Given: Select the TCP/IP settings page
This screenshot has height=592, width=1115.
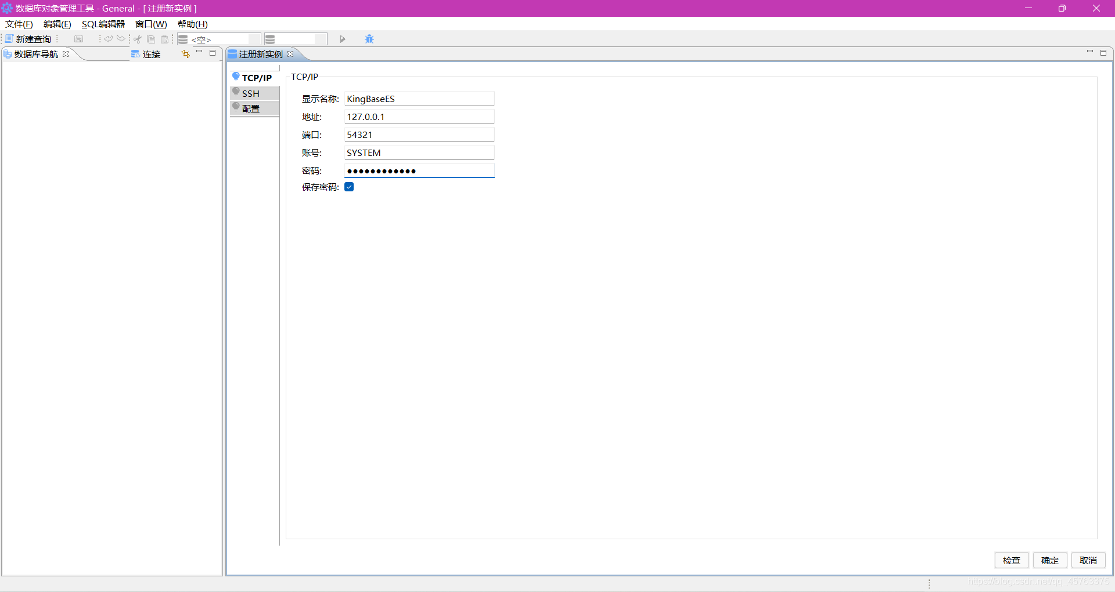Looking at the screenshot, I should point(255,78).
